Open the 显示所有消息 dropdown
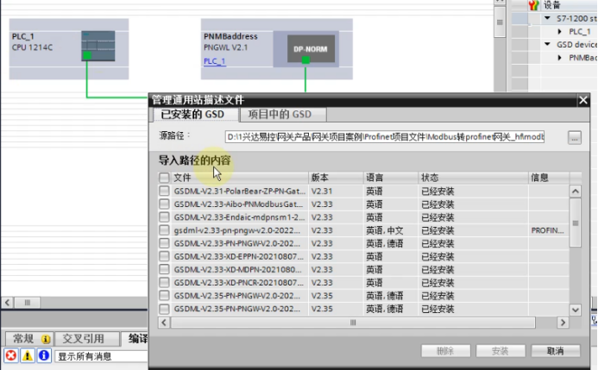The image size is (598, 370). [x=102, y=356]
